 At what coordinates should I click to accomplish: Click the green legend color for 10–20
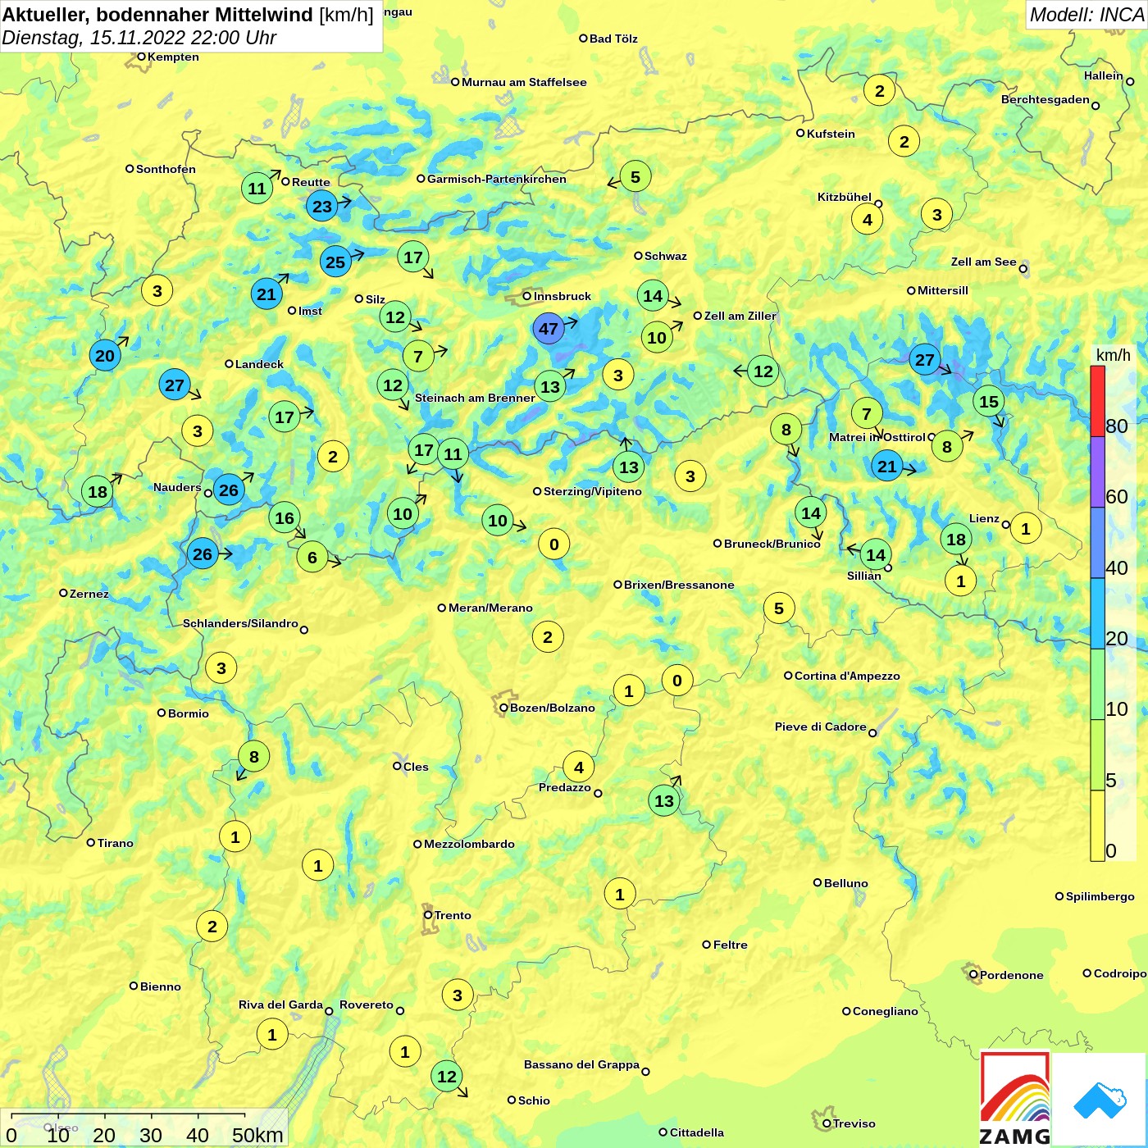(x=1097, y=684)
